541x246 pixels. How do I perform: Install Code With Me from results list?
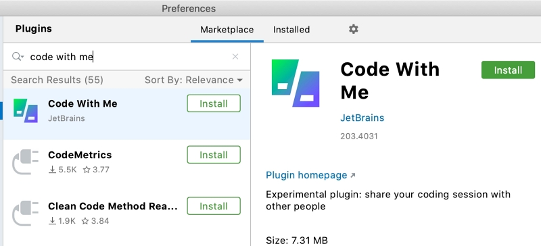(214, 103)
